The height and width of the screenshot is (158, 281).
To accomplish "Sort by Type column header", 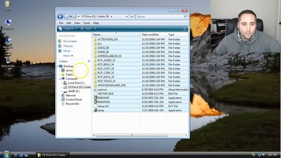I will [177, 35].
